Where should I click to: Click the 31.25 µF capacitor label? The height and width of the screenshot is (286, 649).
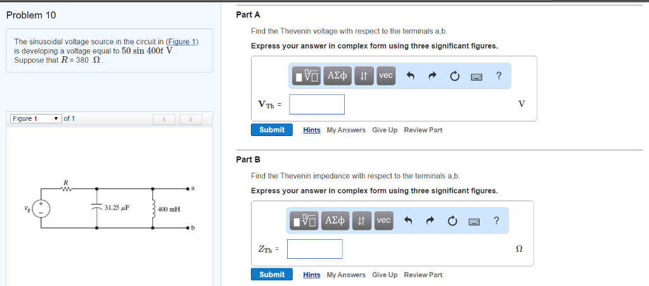(x=117, y=208)
